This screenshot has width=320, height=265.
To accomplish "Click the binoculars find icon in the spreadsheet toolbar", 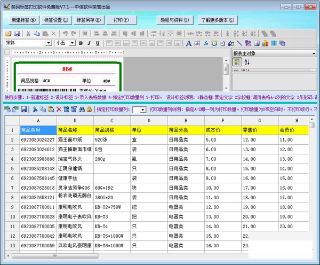I will [82, 109].
